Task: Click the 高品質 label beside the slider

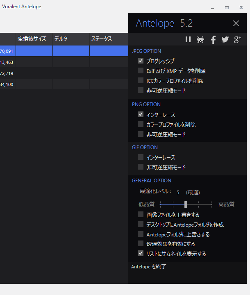Action: [226, 204]
